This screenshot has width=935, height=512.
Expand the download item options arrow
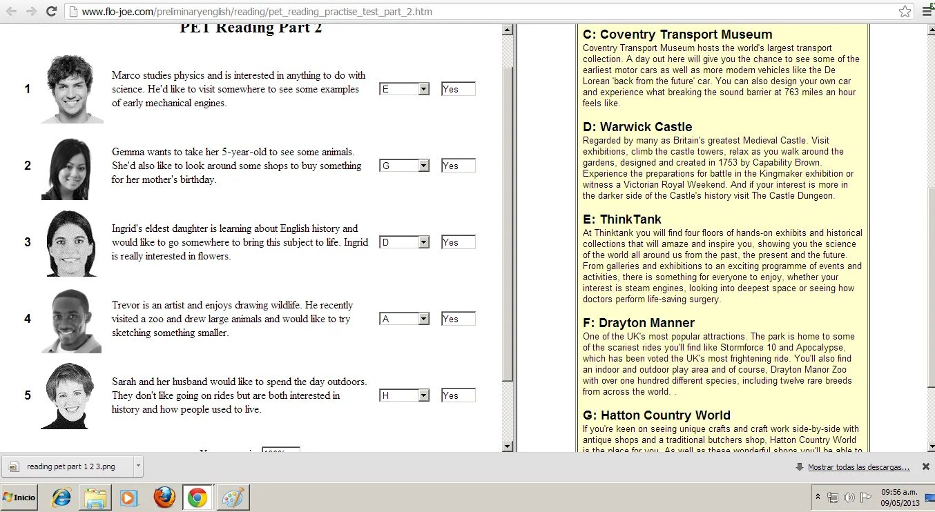point(138,466)
